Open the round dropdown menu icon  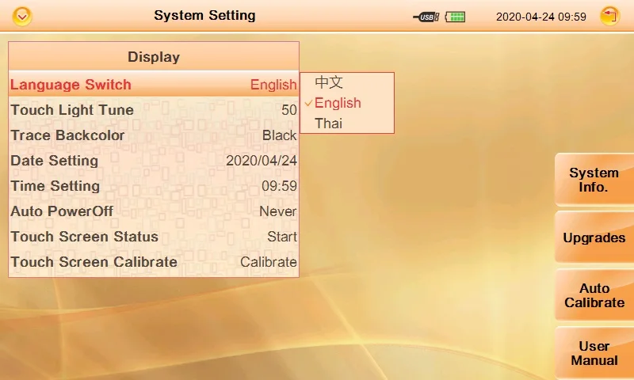tap(22, 17)
